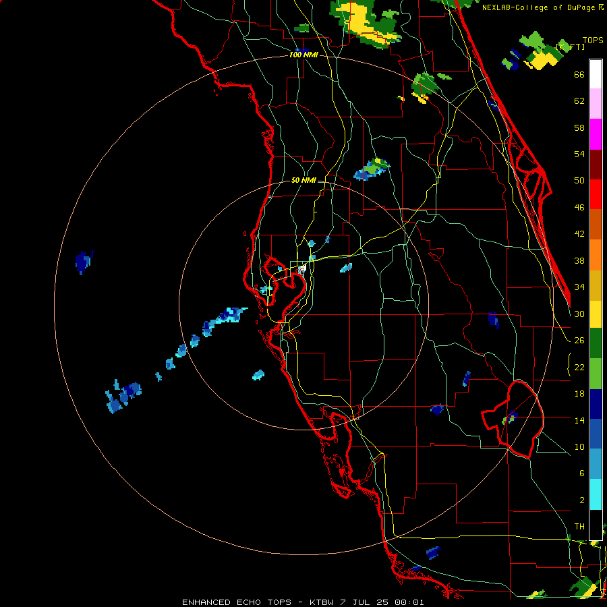This screenshot has width=607, height=607.
Task: Select the dark orange swatch near 42
Action: click(596, 225)
